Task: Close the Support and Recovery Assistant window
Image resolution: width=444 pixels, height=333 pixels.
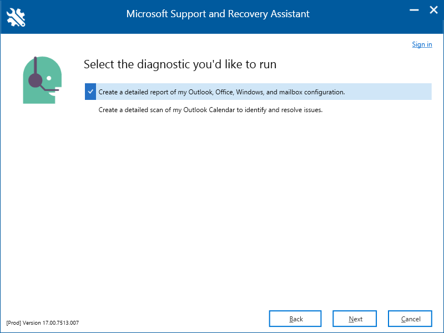Action: click(433, 10)
